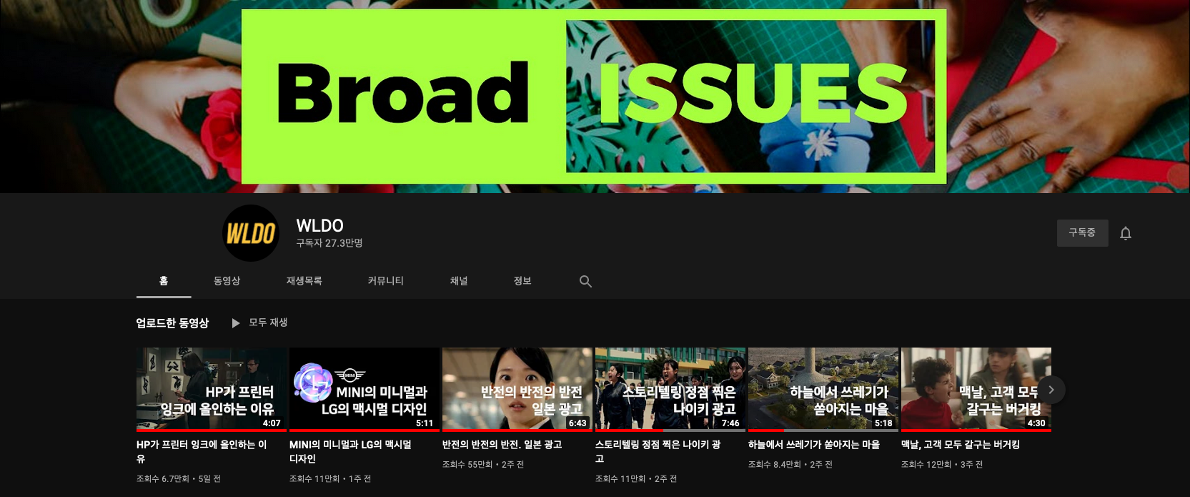Click title HP가 프린터 잉크에 올인하는 이유
This screenshot has height=497, width=1190.
tap(202, 451)
